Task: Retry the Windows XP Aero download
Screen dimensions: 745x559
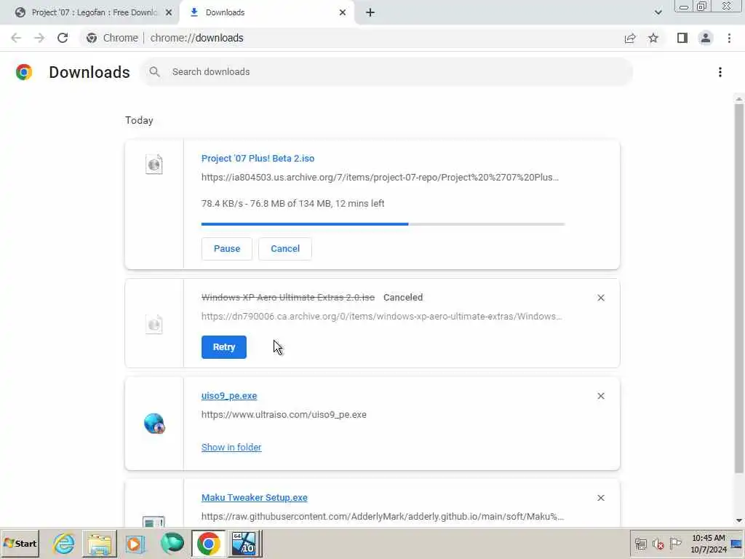Action: [224, 347]
